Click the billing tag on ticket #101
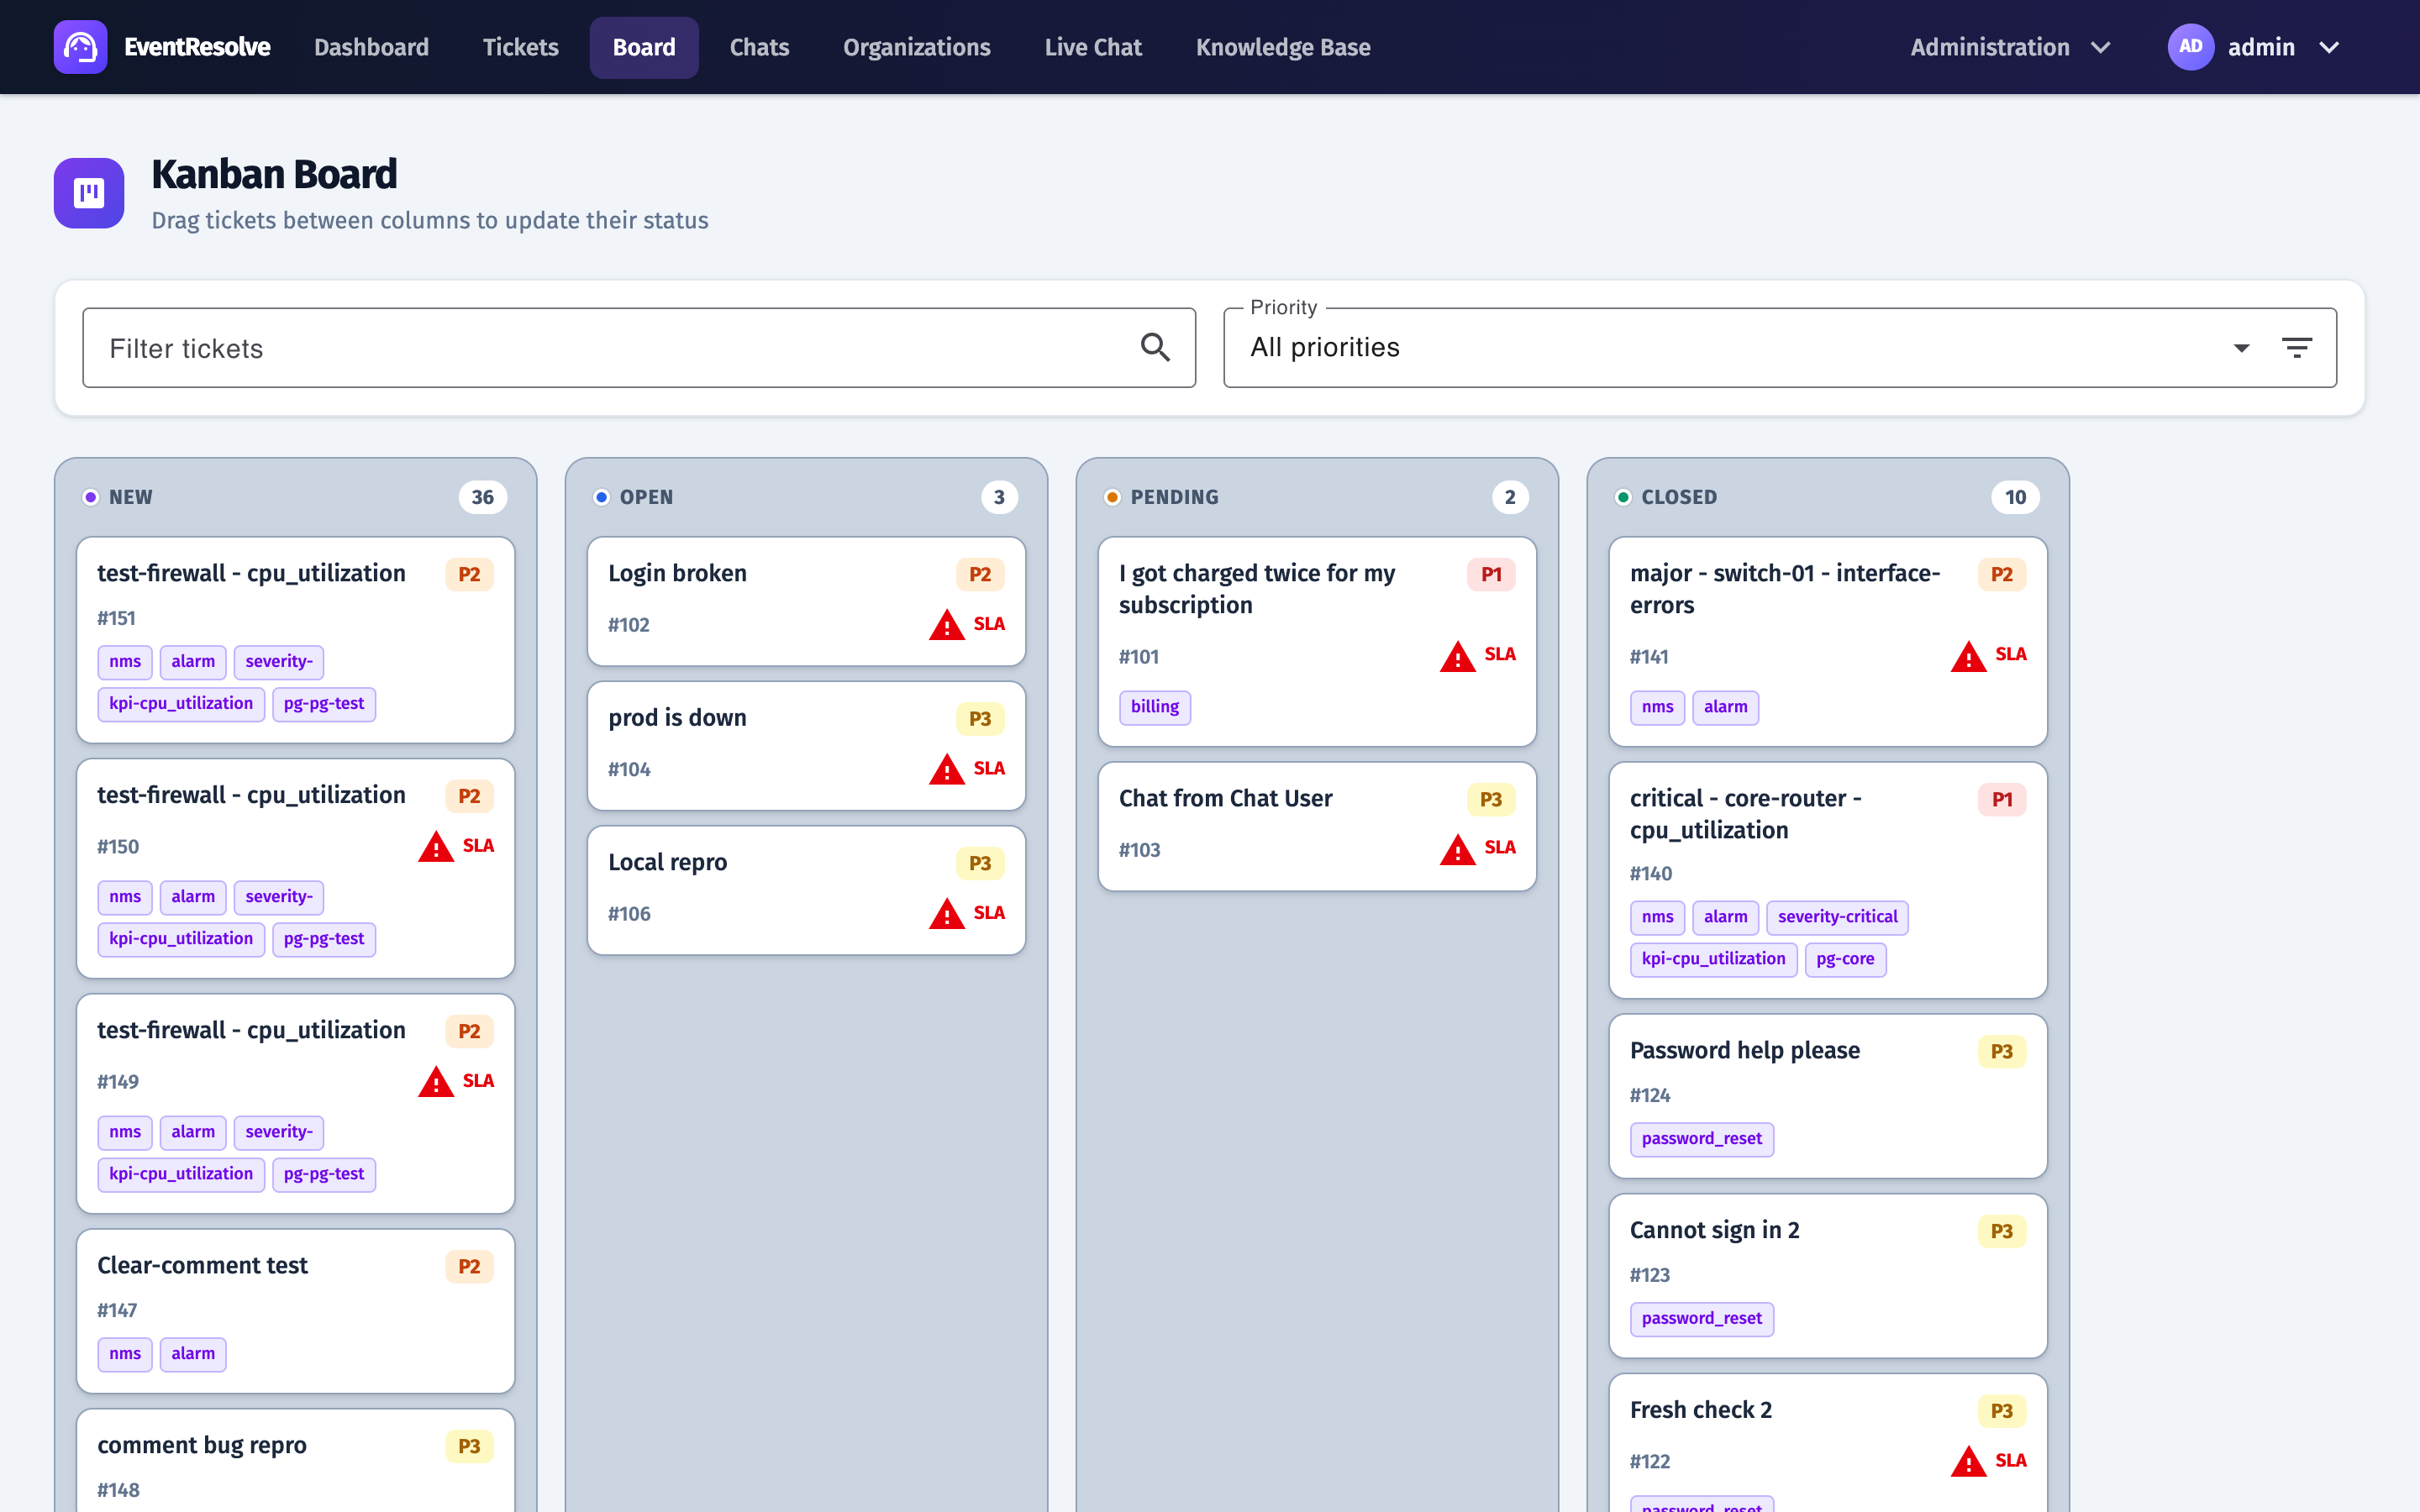The height and width of the screenshot is (1512, 2420). [x=1155, y=707]
